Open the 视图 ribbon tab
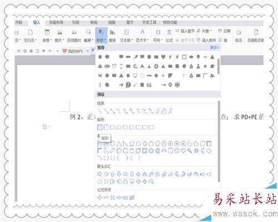Viewport: 278px width, 222px height. (112, 23)
